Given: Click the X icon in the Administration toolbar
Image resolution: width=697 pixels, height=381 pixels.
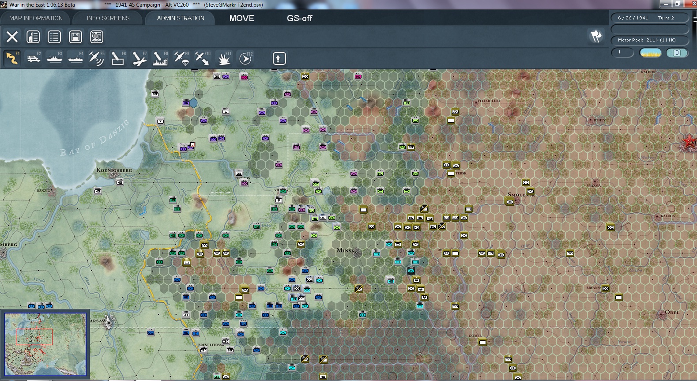Looking at the screenshot, I should 12,37.
